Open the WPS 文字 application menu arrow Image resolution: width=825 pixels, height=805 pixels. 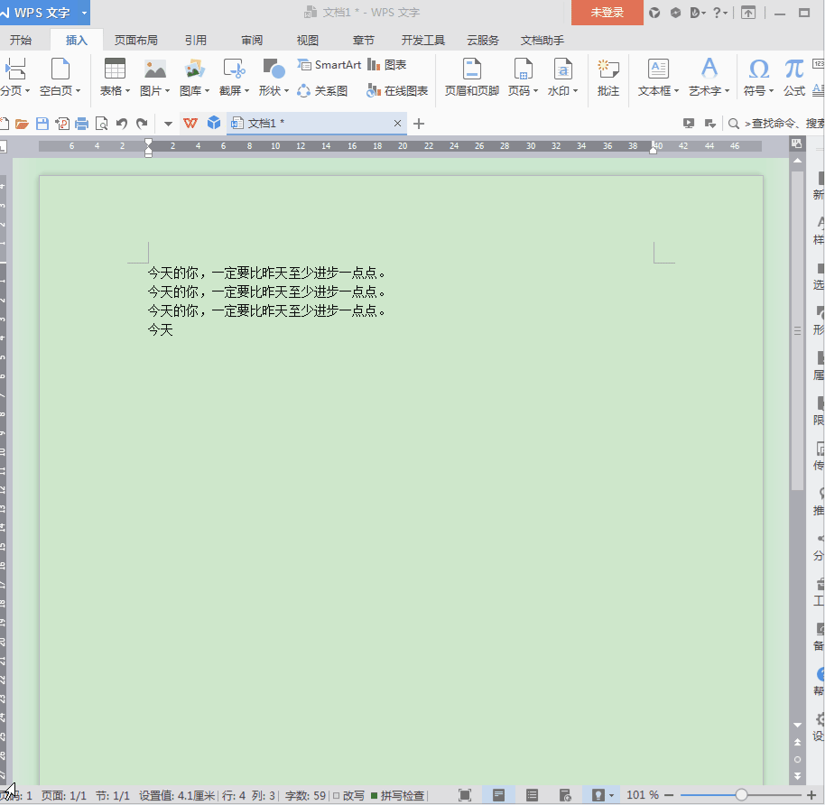coord(84,13)
